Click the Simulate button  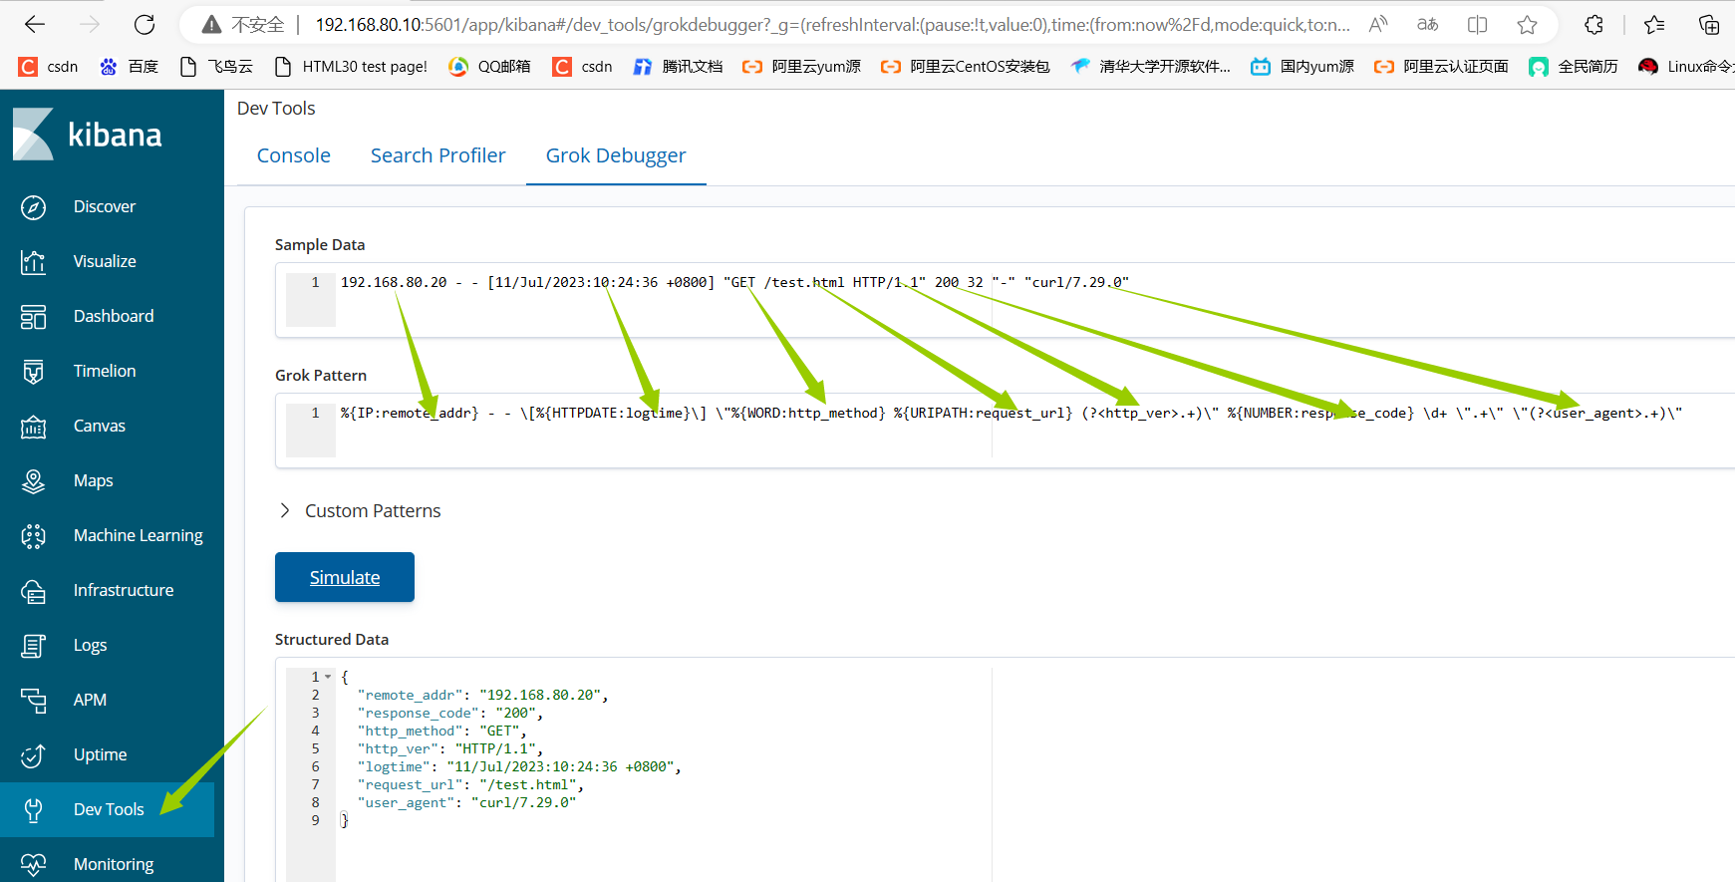[x=345, y=577]
